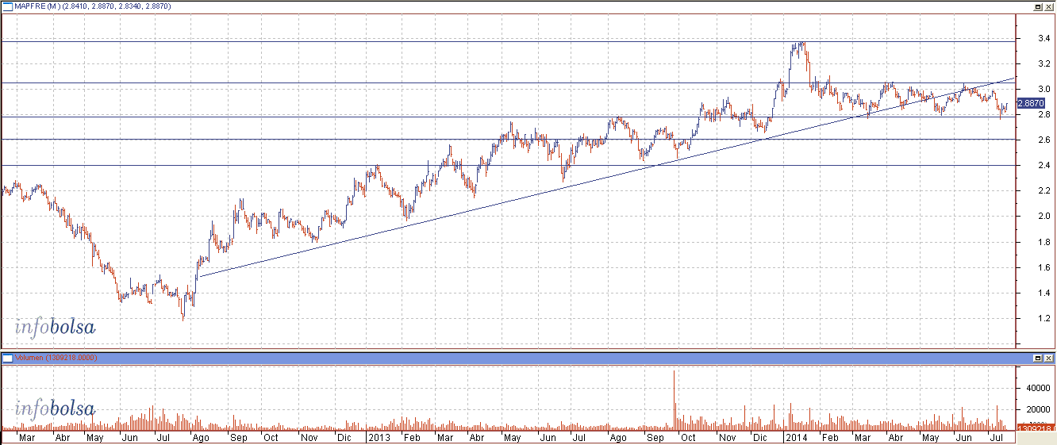The height and width of the screenshot is (445, 1057).
Task: Click the 2013 year label on time axis
Action: (378, 437)
